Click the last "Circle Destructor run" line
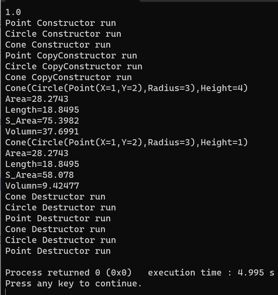The width and height of the screenshot is (278, 295). pyautogui.click(x=60, y=240)
